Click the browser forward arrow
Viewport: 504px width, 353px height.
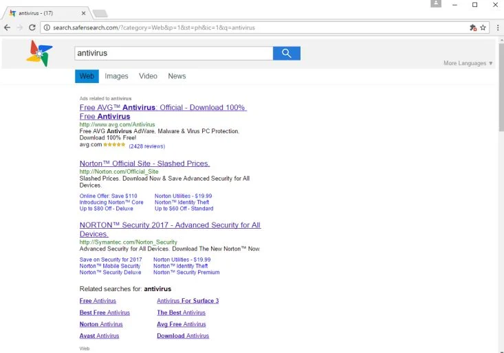(x=20, y=27)
